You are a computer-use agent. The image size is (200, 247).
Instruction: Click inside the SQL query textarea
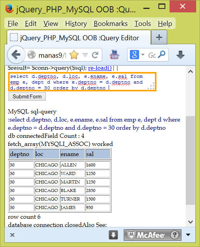82,82
